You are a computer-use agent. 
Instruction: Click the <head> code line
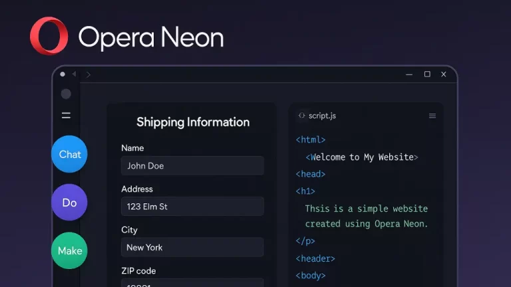311,174
